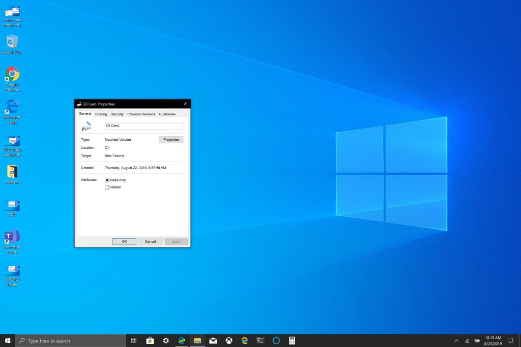Open Microsoft Edge desktop shortcut
The image size is (521, 347).
click(x=12, y=107)
